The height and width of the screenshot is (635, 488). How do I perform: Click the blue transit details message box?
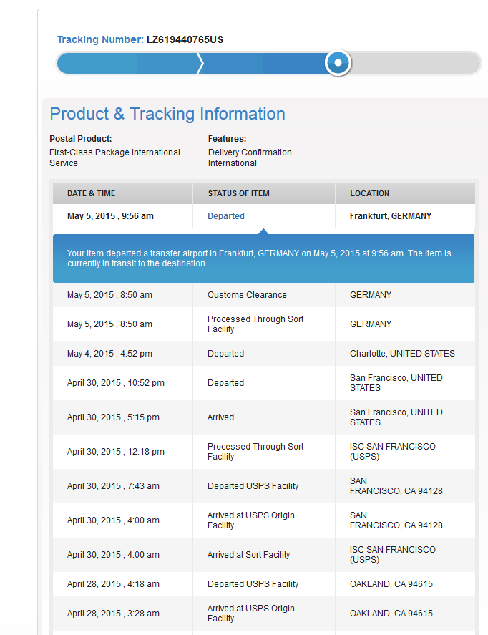(263, 258)
